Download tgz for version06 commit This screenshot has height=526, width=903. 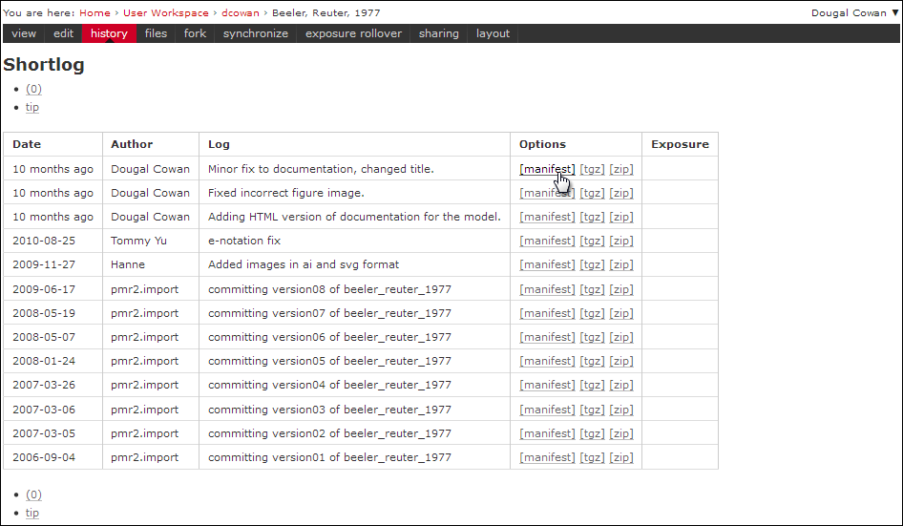tap(592, 337)
